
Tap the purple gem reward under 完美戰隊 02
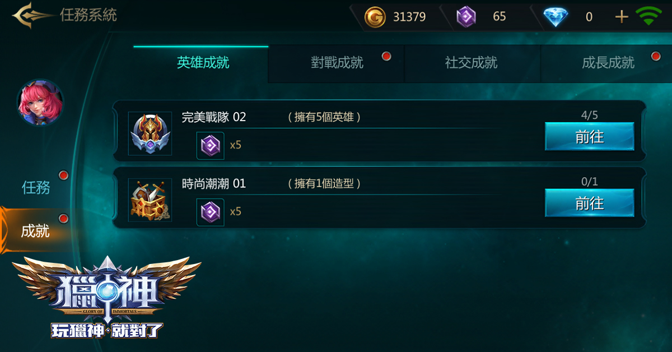click(211, 146)
